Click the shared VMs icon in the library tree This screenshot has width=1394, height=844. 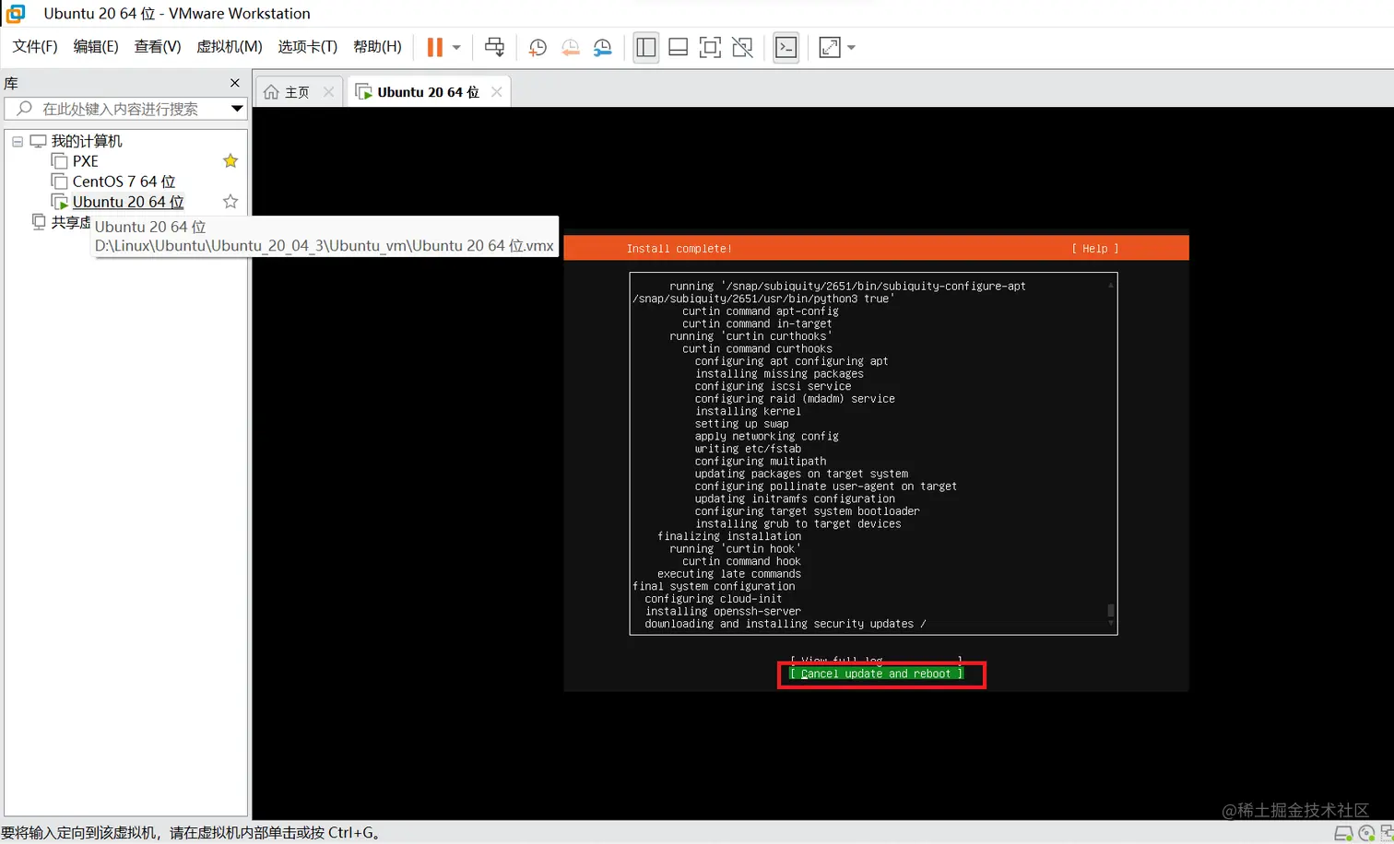(x=39, y=222)
